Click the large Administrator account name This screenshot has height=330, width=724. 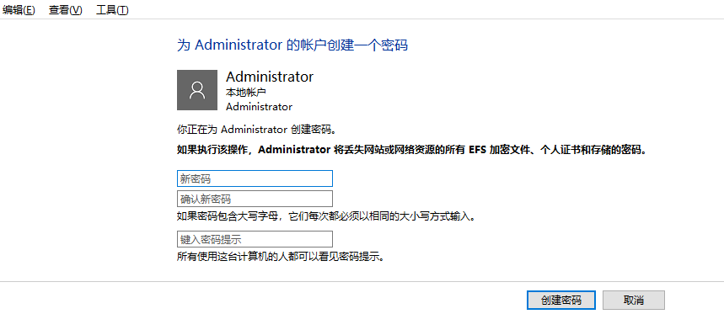pyautogui.click(x=270, y=77)
